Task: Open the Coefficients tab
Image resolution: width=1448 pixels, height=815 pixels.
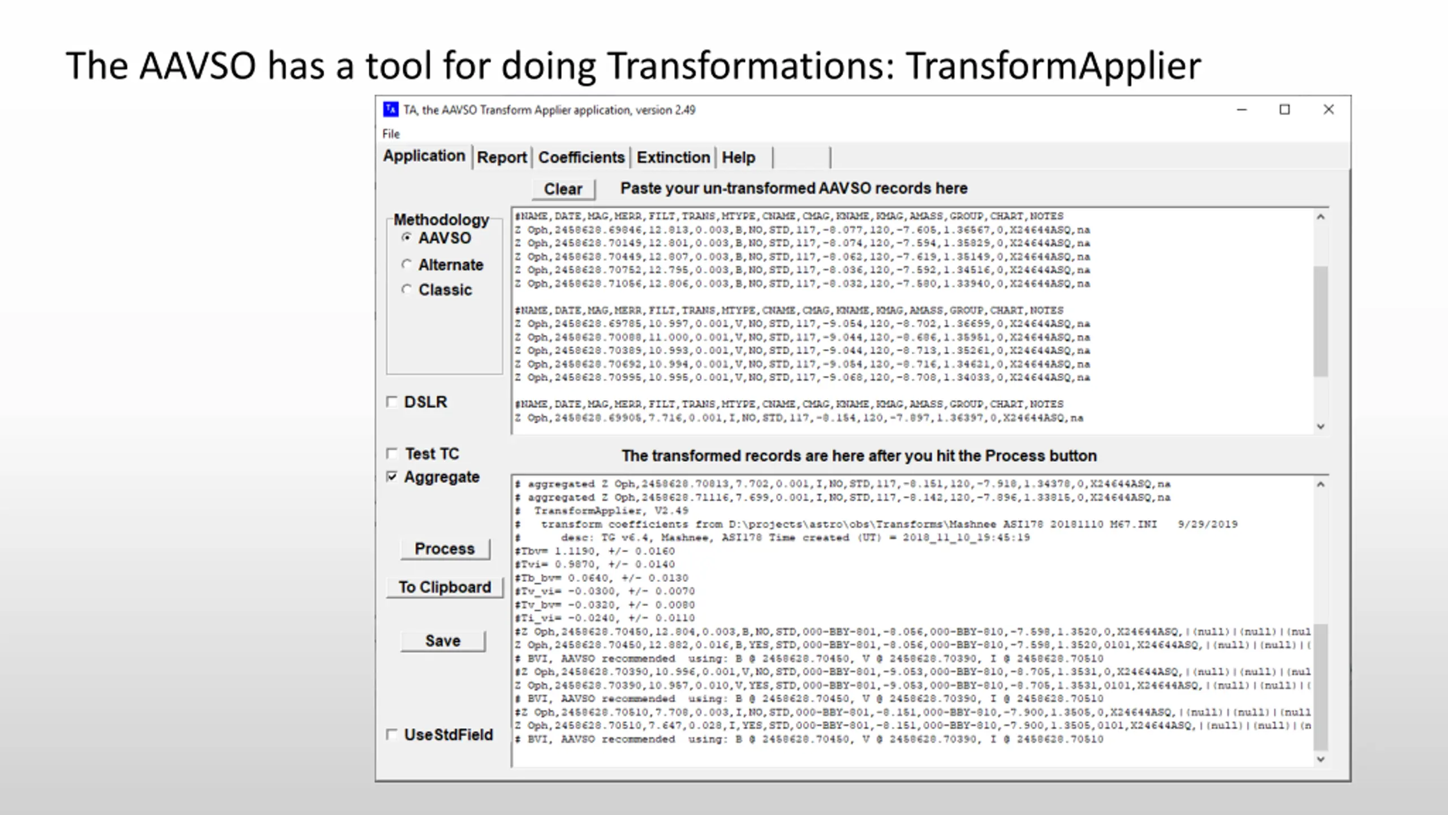Action: (x=581, y=157)
